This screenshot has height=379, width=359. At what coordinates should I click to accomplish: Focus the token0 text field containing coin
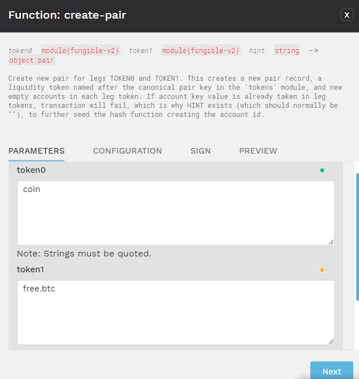click(176, 213)
